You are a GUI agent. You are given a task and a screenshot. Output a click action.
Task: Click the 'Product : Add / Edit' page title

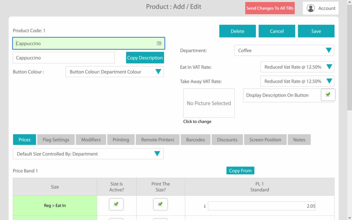[174, 7]
